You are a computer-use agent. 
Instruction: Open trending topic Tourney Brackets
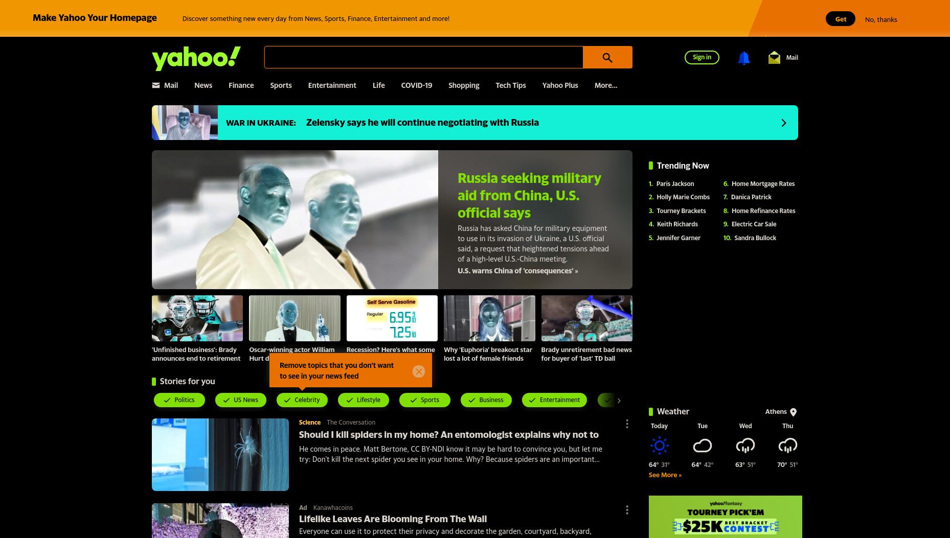681,211
